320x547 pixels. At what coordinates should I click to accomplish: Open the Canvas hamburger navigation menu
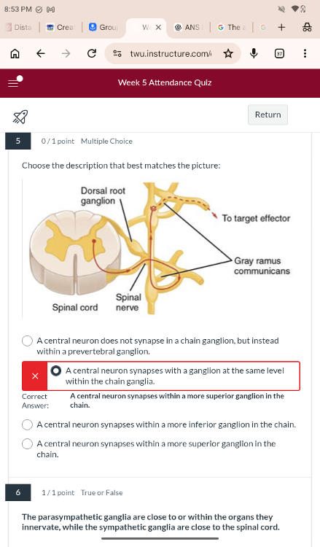click(15, 82)
